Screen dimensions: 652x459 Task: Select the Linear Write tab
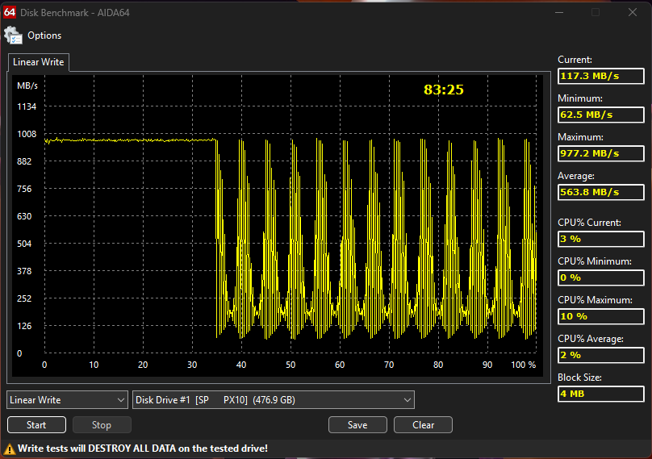38,62
